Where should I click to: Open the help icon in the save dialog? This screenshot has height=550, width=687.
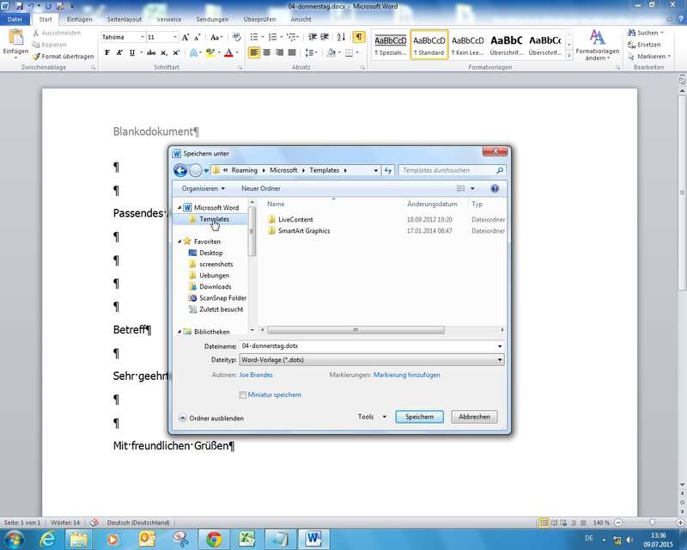495,188
